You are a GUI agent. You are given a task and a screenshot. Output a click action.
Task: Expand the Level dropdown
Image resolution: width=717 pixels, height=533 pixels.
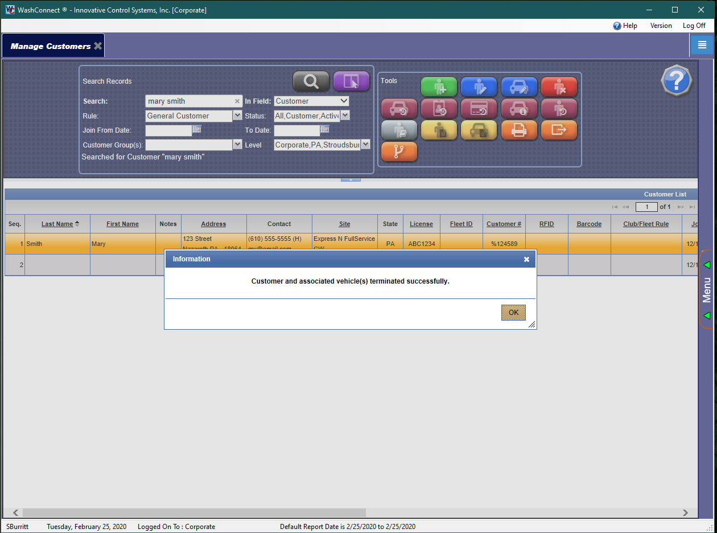coord(365,145)
